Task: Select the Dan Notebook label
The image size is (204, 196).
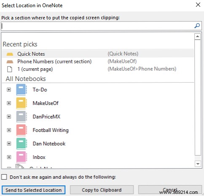Action: 49,144
